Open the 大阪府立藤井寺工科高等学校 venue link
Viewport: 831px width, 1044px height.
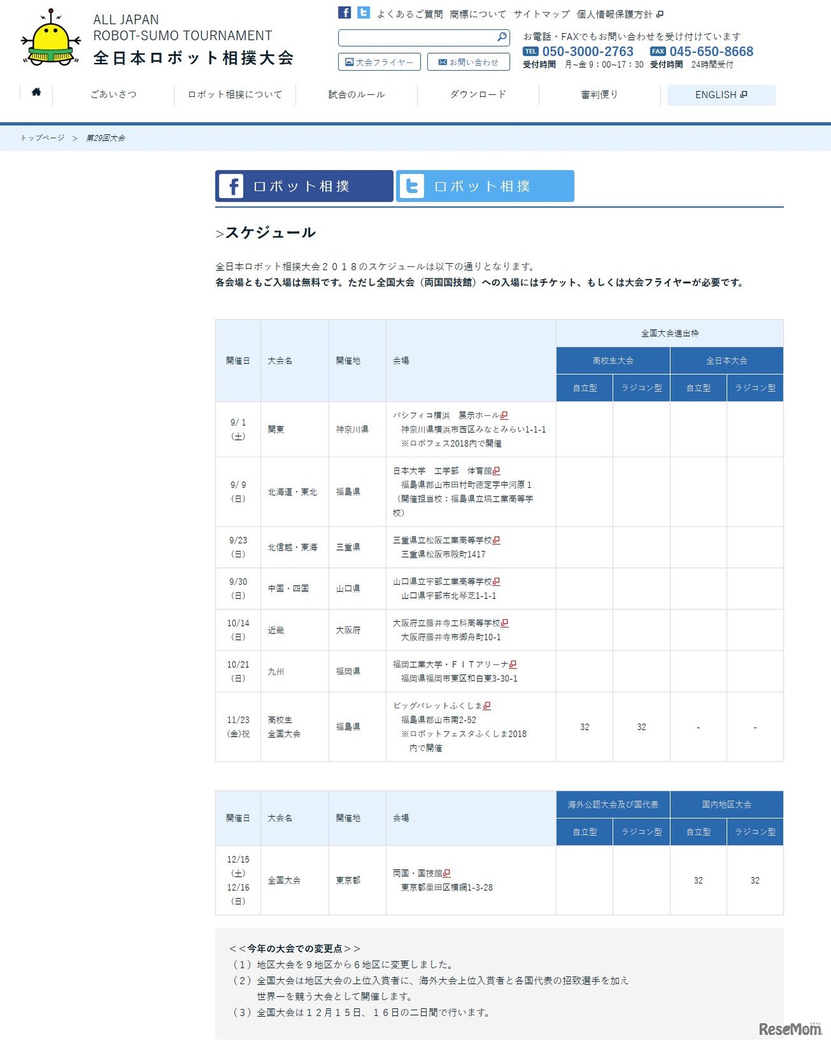click(x=447, y=623)
